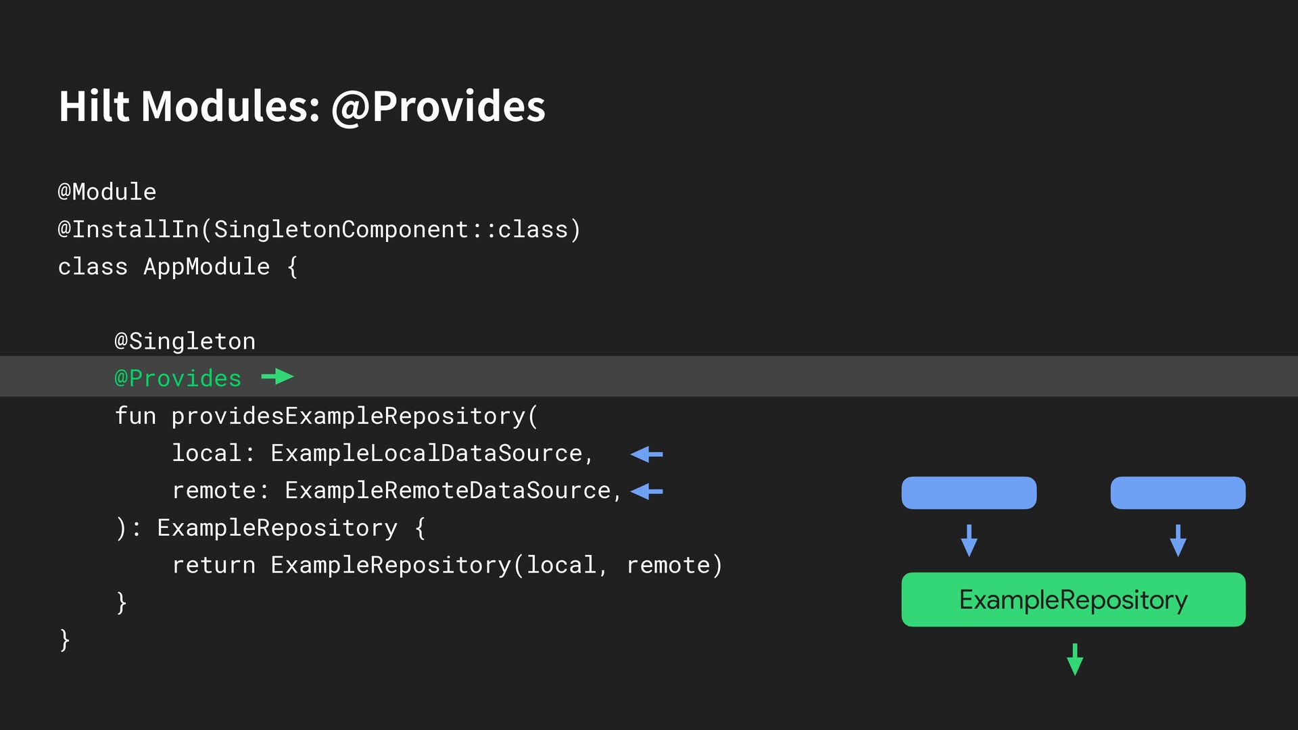Click the "class AppModule {" declaration
Viewport: 1298px width, 730px height.
177,267
